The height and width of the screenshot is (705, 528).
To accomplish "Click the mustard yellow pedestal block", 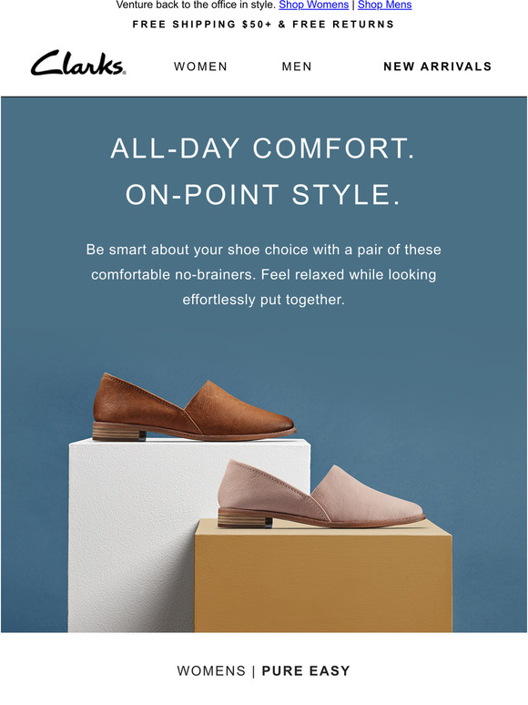I will pyautogui.click(x=323, y=577).
